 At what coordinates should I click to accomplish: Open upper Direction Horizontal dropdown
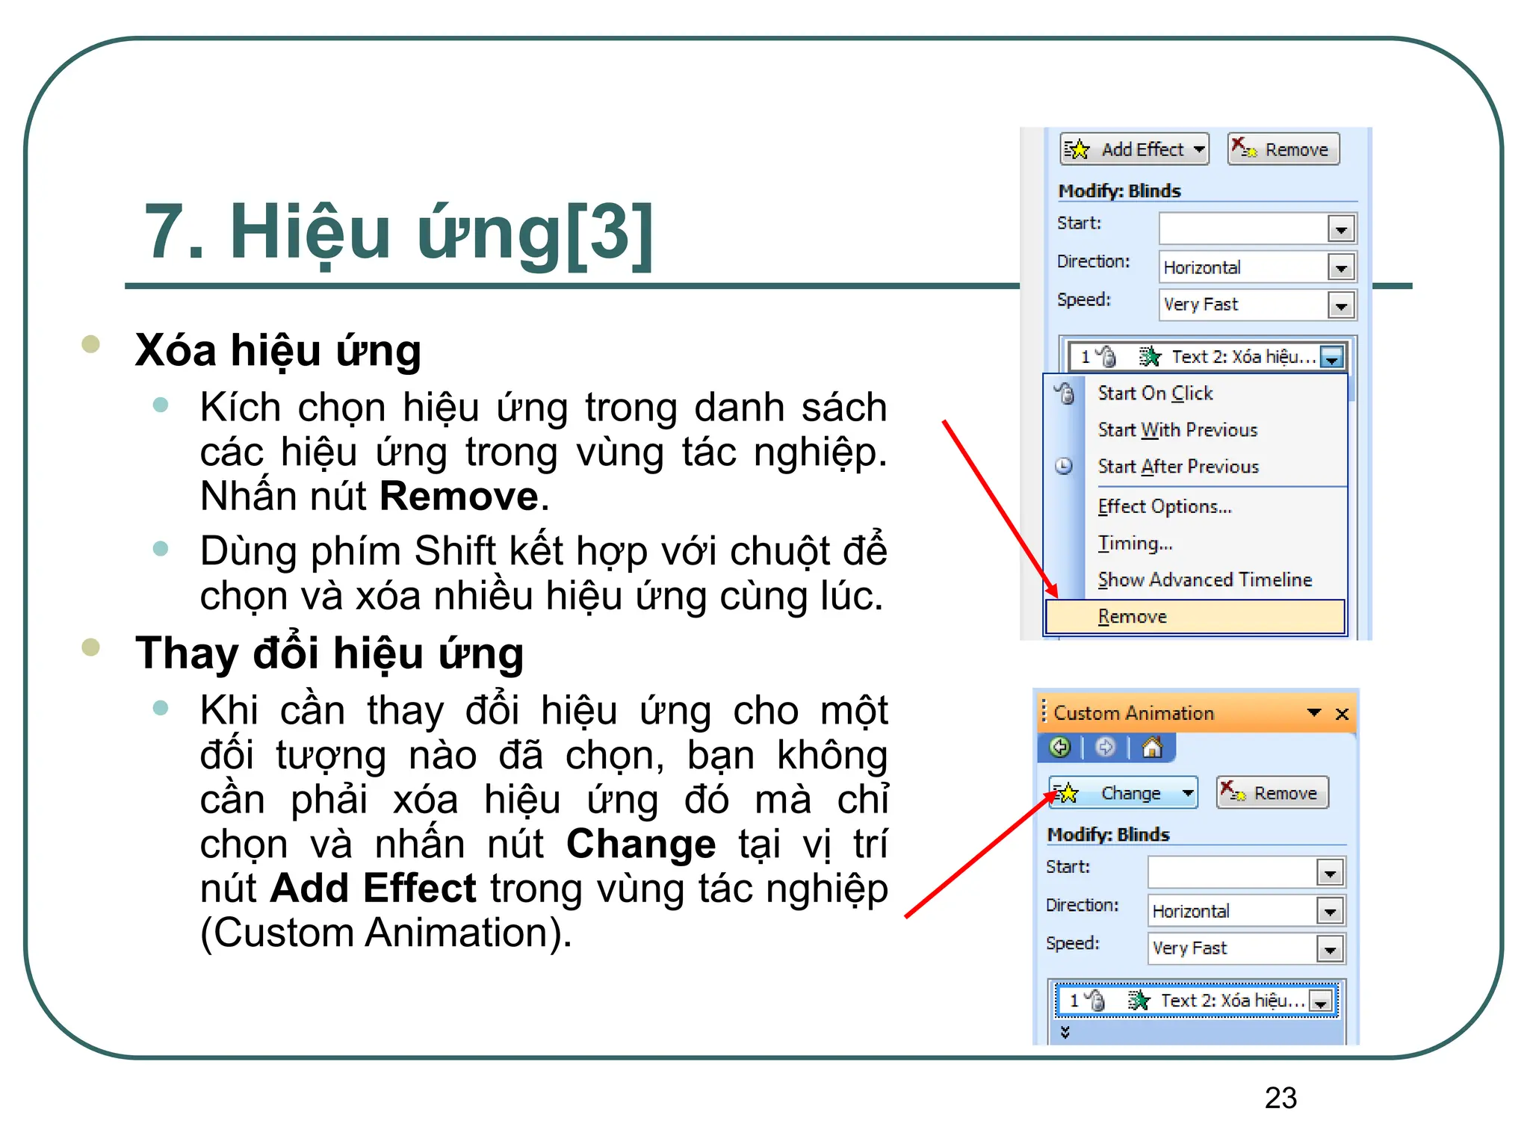pos(1341,267)
